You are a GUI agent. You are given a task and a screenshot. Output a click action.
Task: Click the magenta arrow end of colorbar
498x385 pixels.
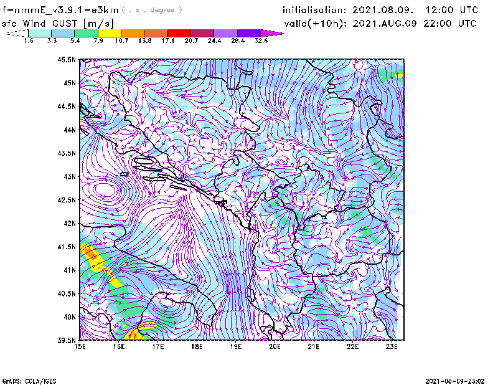point(272,33)
